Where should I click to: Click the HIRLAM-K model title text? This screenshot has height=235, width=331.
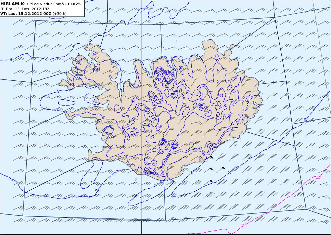13,4
